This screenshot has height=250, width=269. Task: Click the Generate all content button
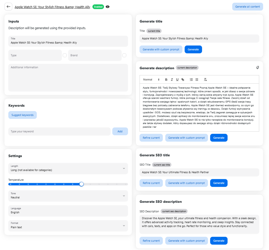pyautogui.click(x=247, y=7)
